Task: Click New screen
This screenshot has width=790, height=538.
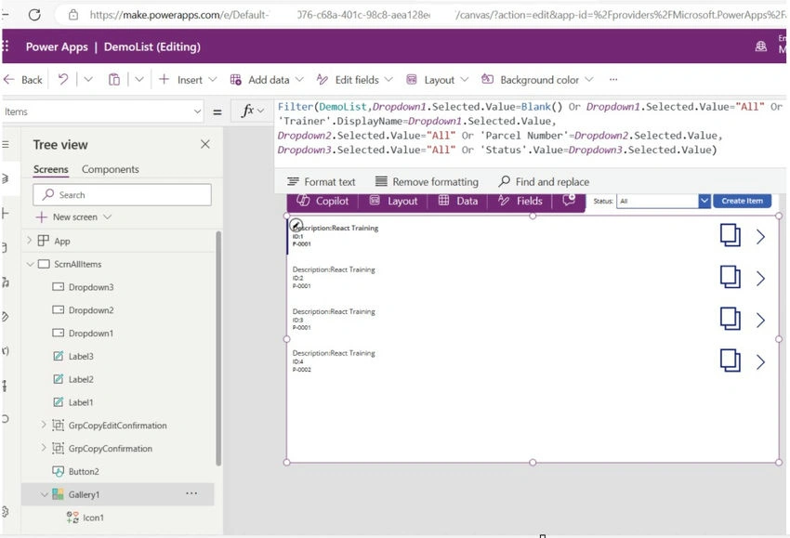Action: tap(73, 217)
